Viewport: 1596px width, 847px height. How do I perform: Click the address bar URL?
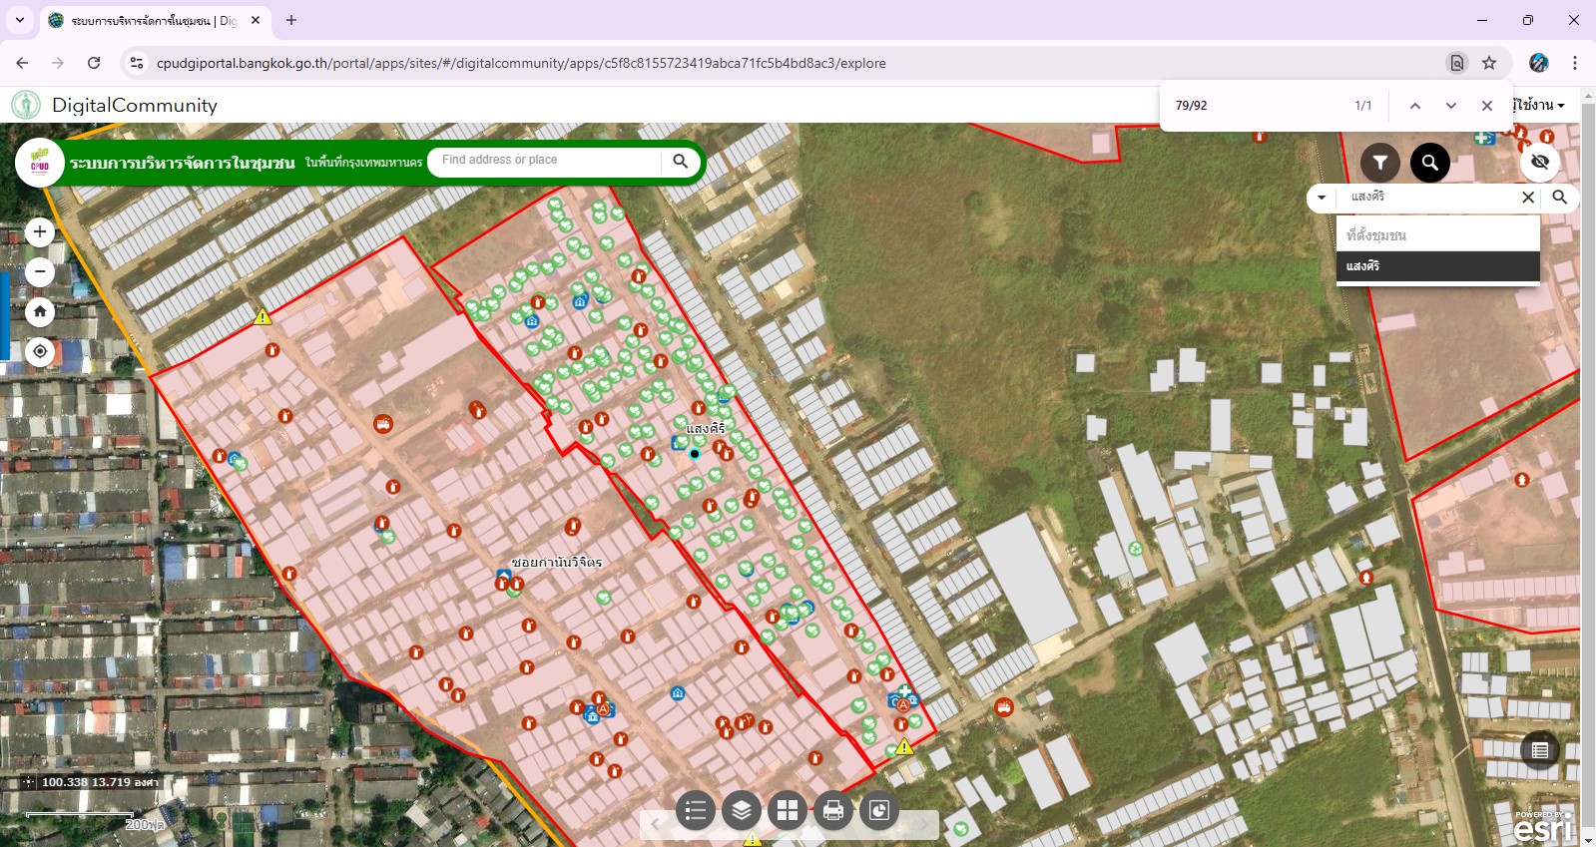click(x=521, y=63)
